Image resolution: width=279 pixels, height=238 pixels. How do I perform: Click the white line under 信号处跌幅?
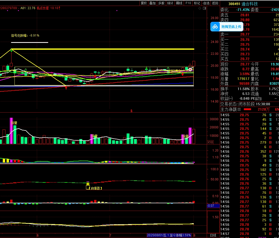30,42
